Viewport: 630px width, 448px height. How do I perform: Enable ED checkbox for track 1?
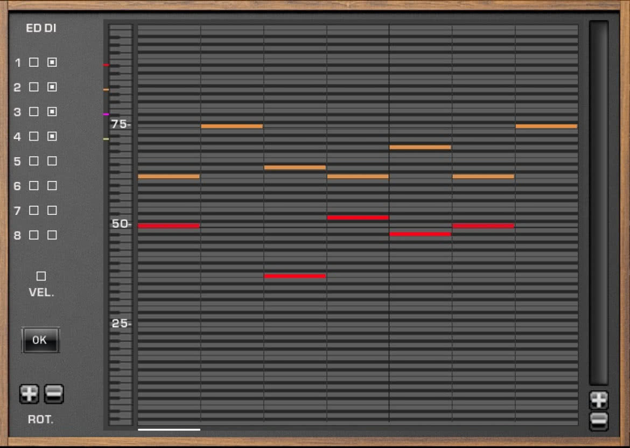pyautogui.click(x=34, y=62)
